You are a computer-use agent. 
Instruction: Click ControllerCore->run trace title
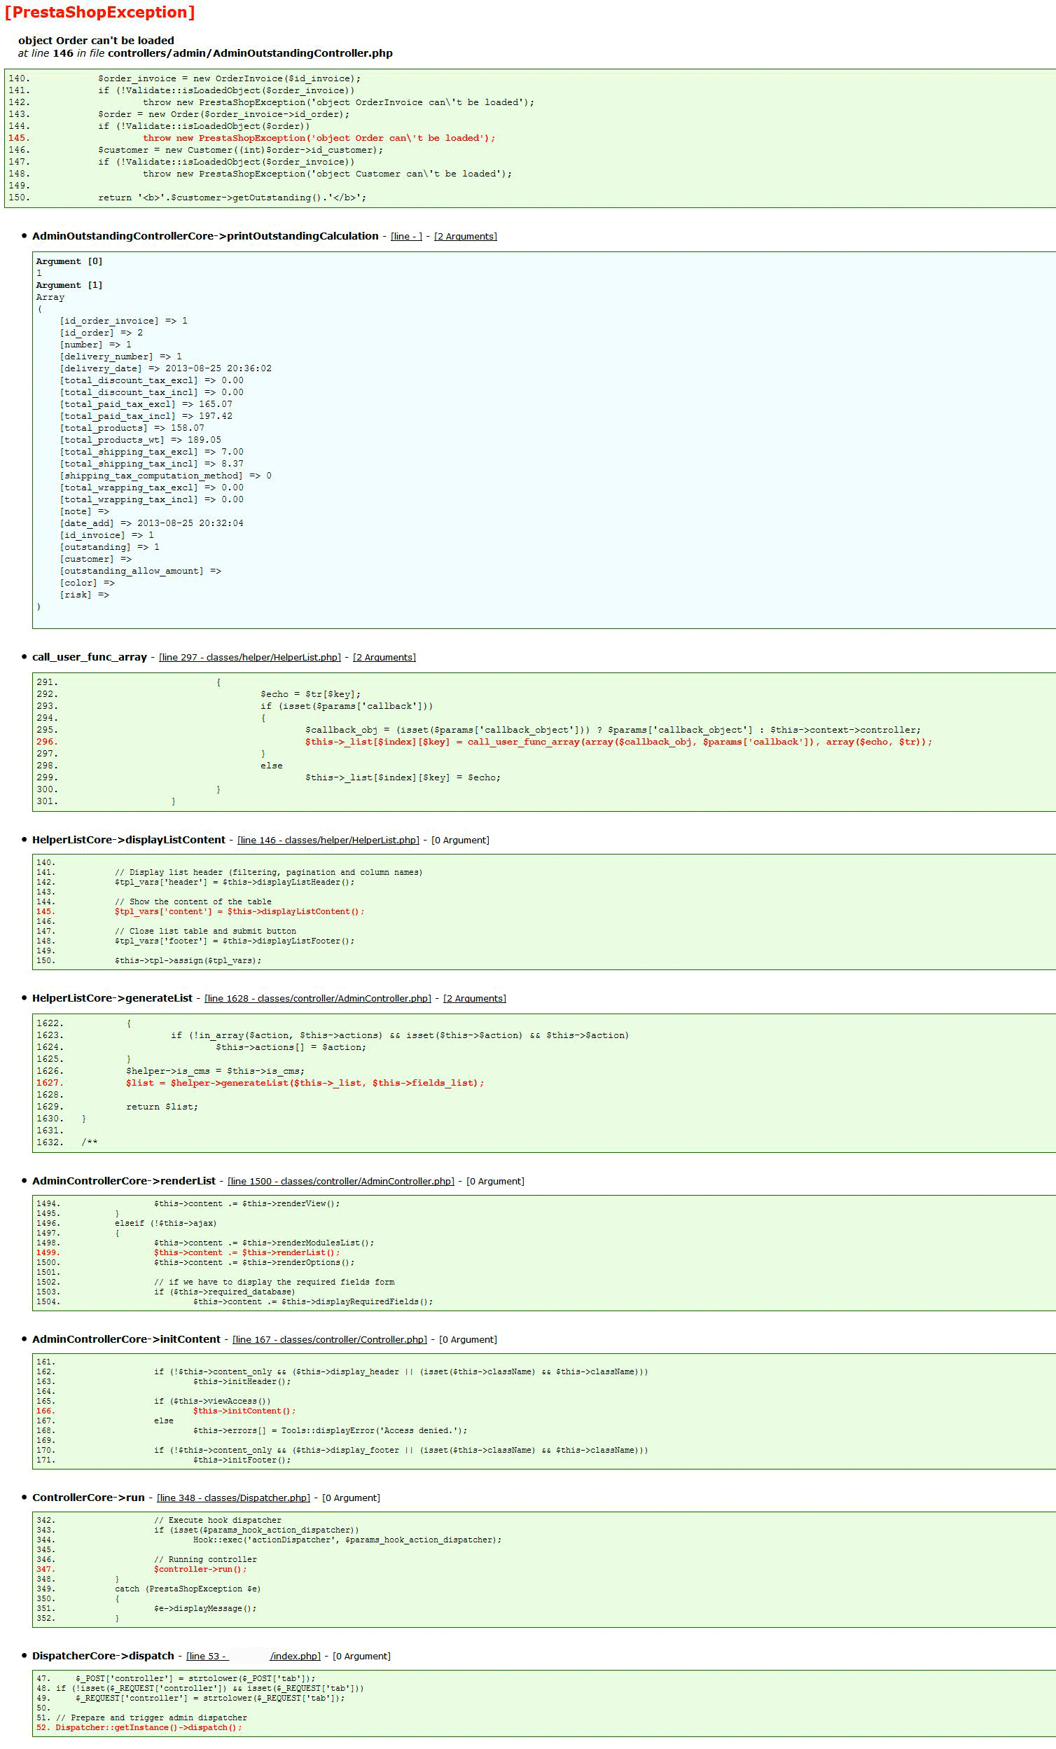click(x=88, y=1497)
